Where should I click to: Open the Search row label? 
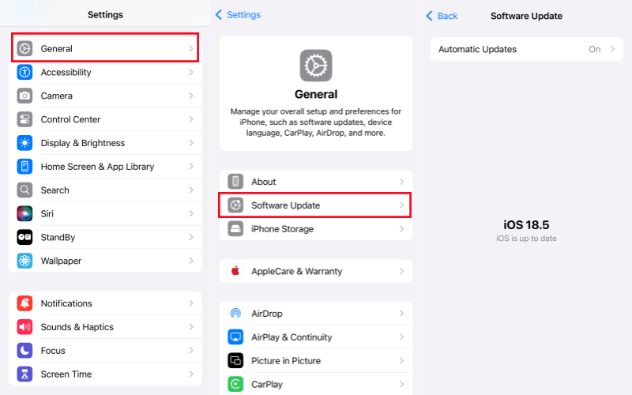coord(55,190)
